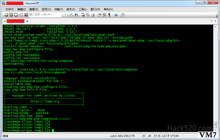
Task: Click status bar 就绪 text
Action: pos(5,136)
